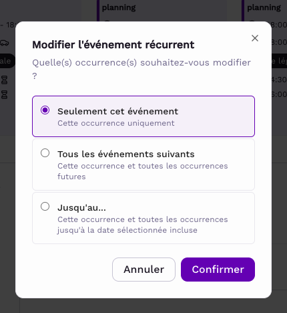Click the 4:30 time on right edge
The width and height of the screenshot is (287, 313).
[x=279, y=80]
